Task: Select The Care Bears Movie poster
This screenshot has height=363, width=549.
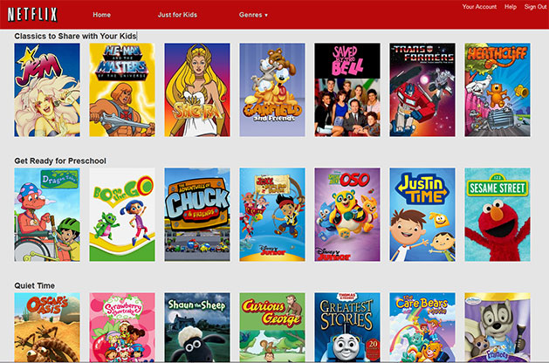Action: [422, 327]
